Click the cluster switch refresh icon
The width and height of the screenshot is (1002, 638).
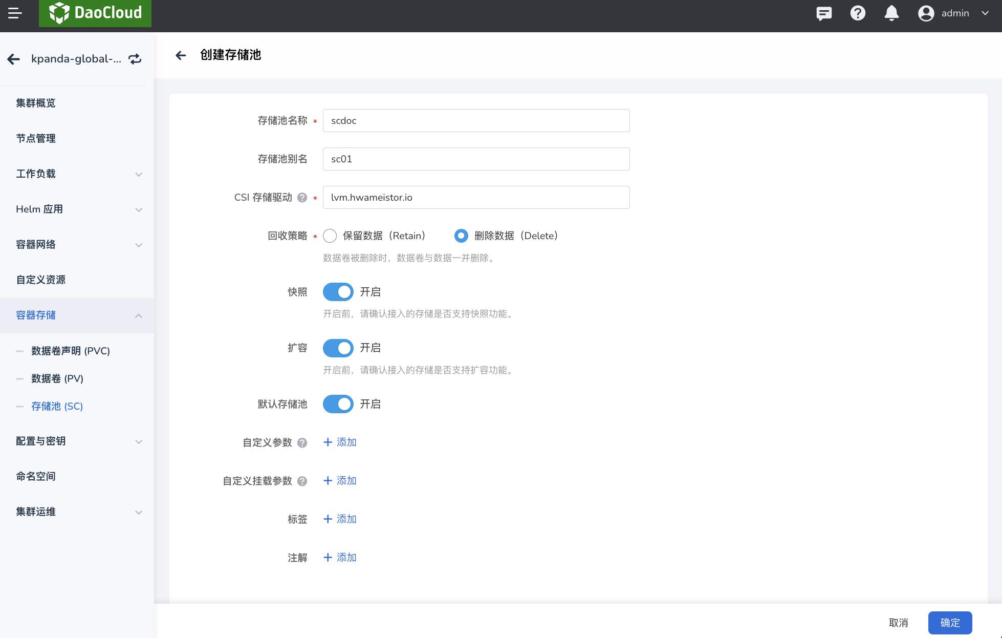pos(135,59)
